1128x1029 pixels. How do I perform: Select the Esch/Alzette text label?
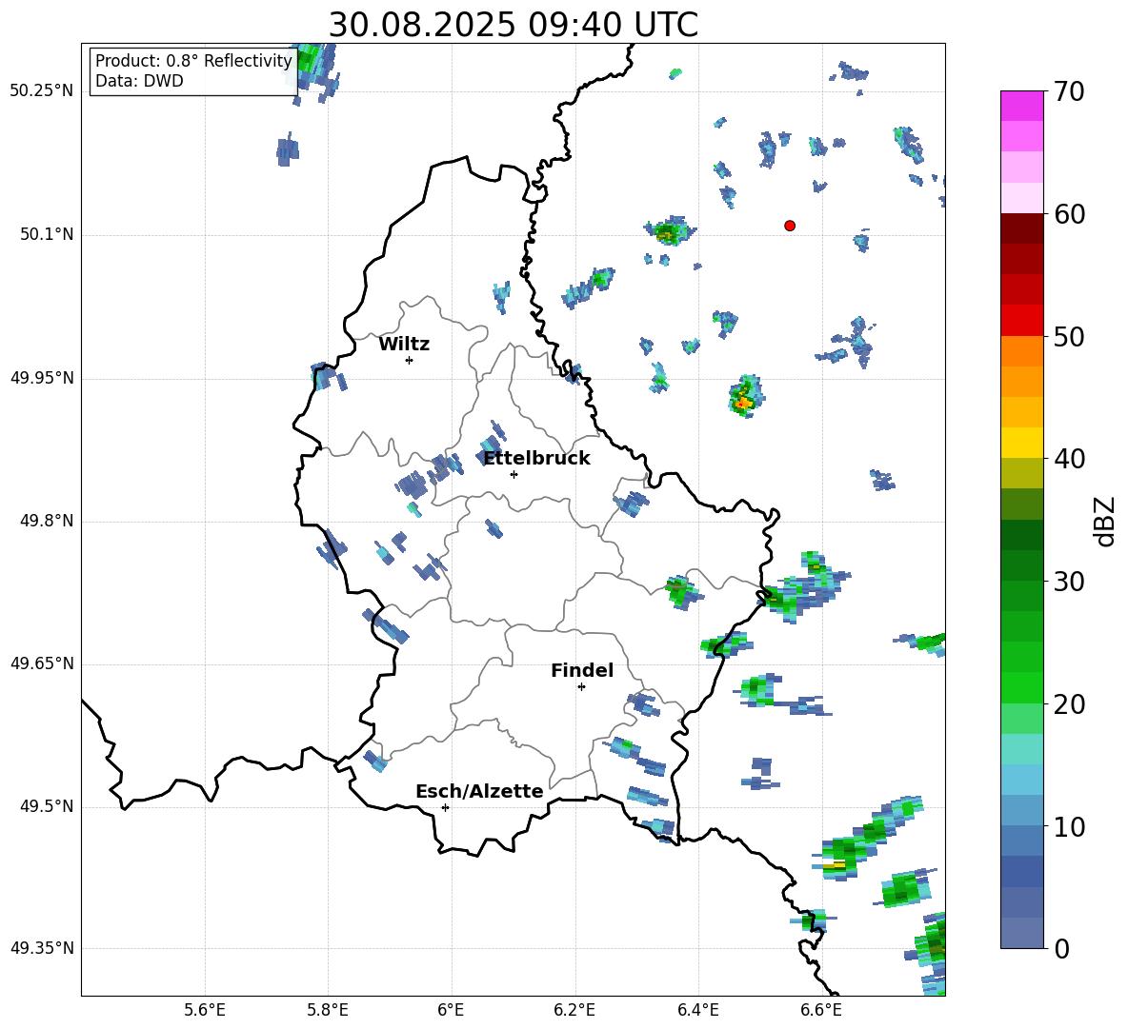pyautogui.click(x=479, y=792)
